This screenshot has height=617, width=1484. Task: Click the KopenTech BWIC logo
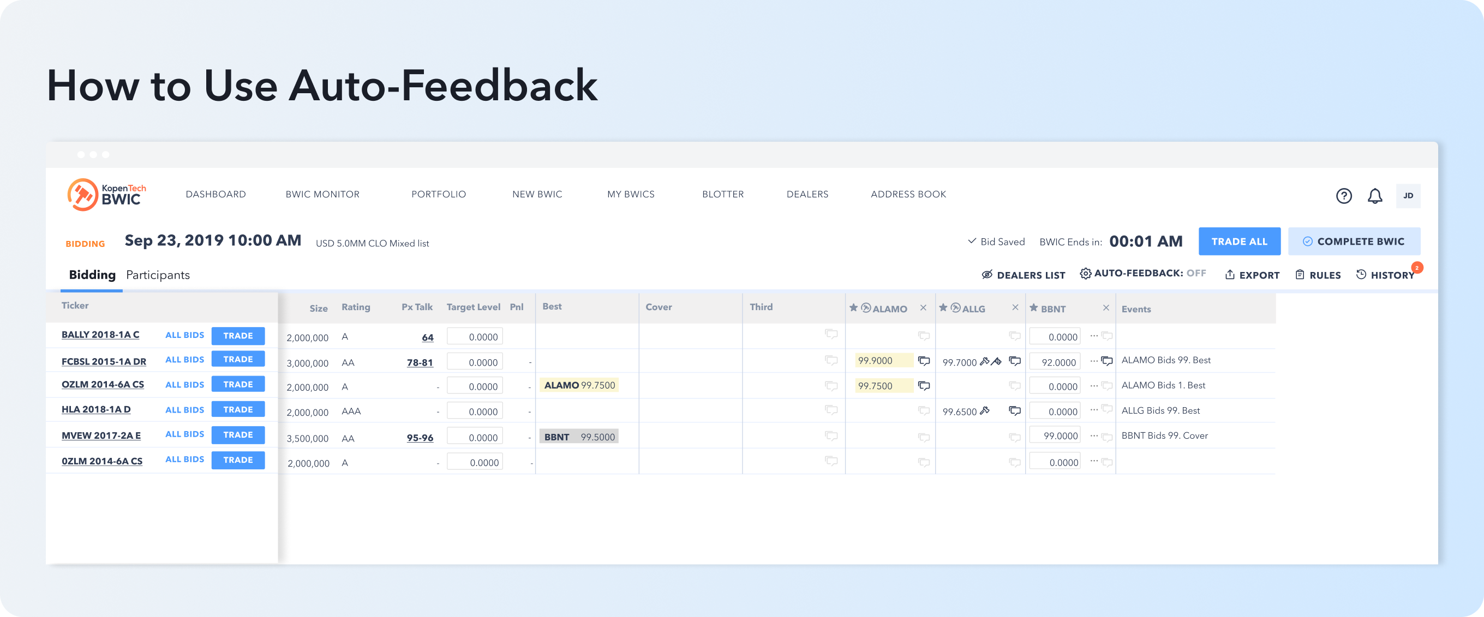pyautogui.click(x=106, y=195)
